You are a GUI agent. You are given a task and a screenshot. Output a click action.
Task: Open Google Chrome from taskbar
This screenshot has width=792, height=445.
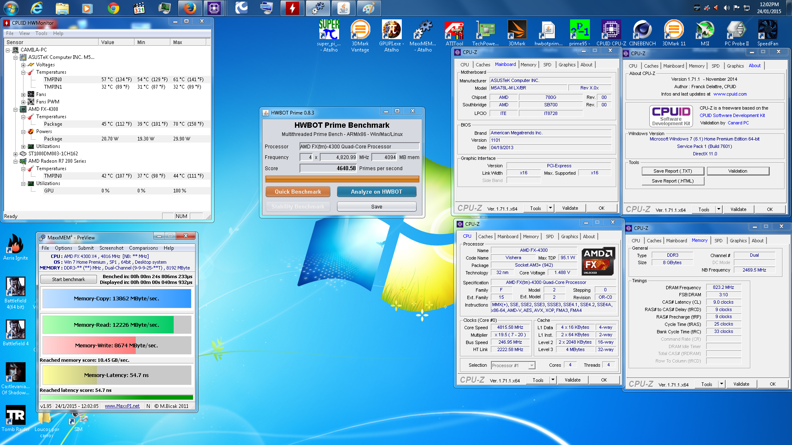click(113, 8)
